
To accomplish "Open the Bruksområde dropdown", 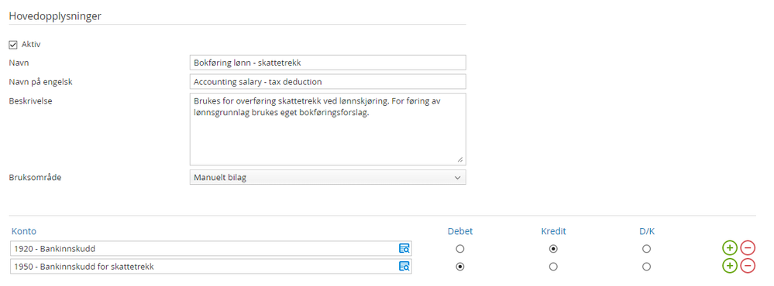I will [328, 177].
